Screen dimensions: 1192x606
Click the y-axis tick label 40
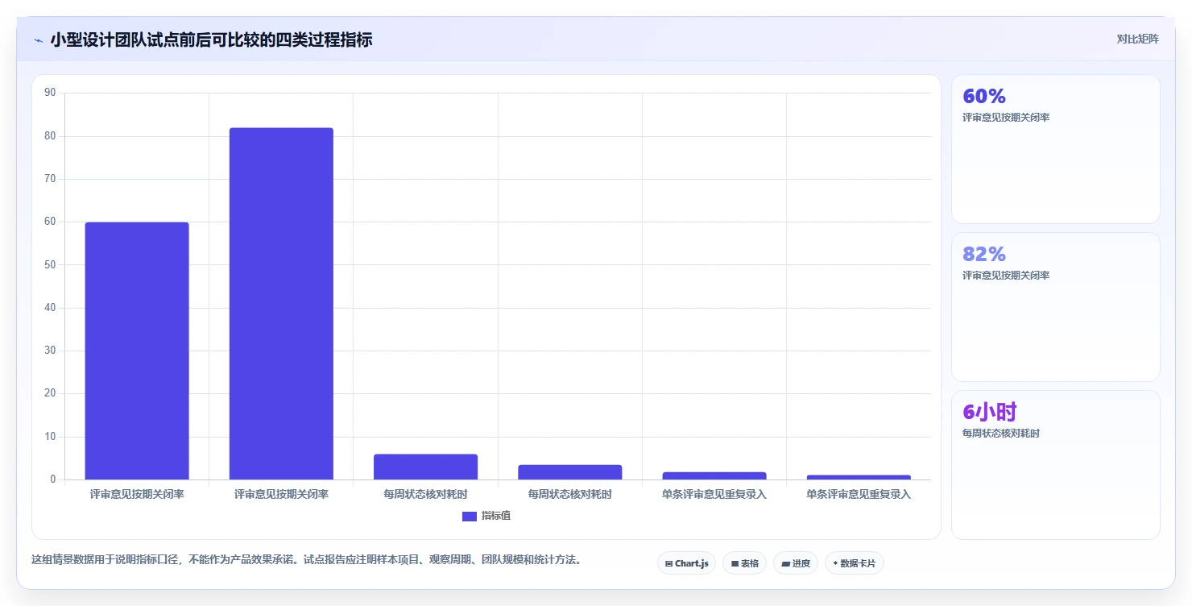click(50, 308)
